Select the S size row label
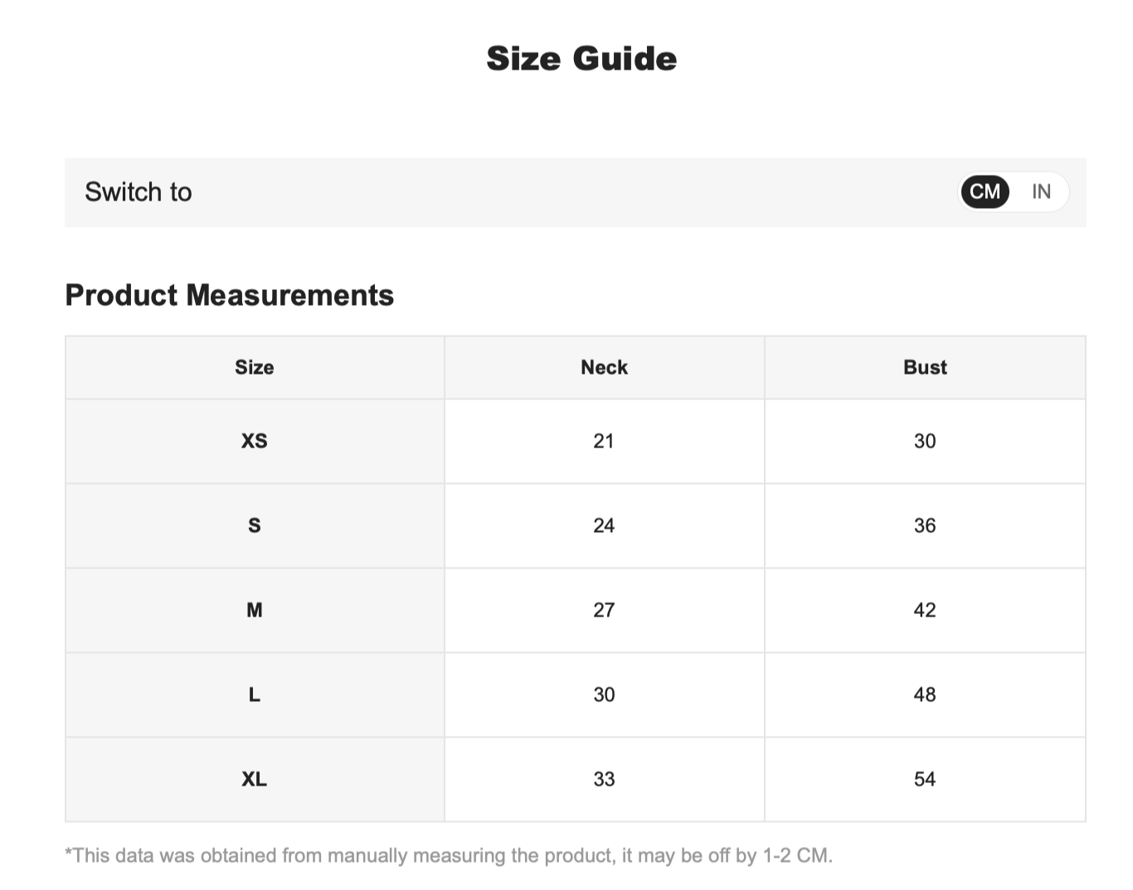This screenshot has width=1133, height=890. pos(255,525)
